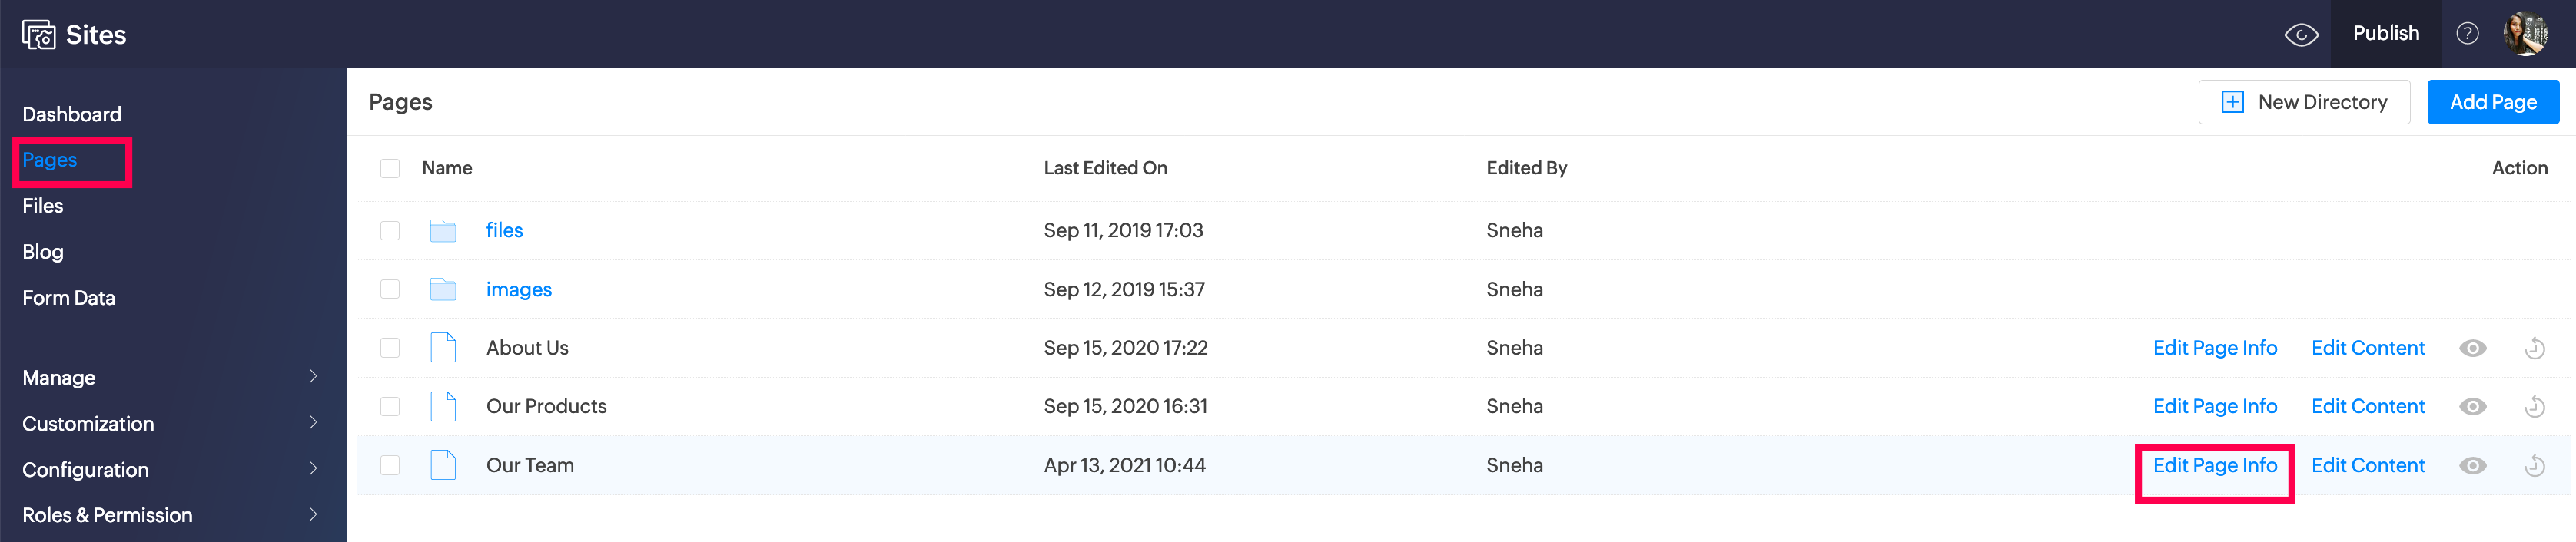2576x542 pixels.
Task: Preview the About Us page
Action: 2472,349
